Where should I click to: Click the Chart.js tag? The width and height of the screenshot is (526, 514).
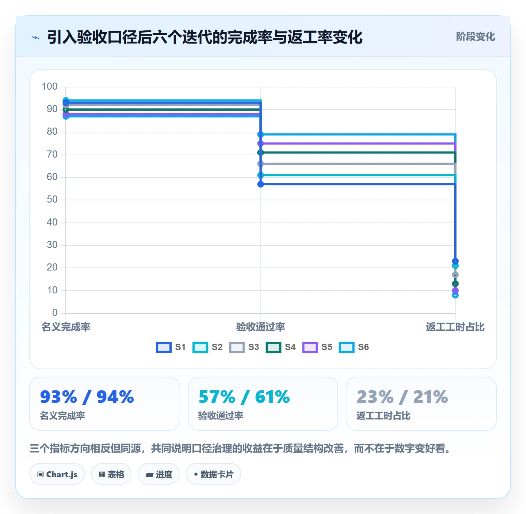[x=57, y=474]
